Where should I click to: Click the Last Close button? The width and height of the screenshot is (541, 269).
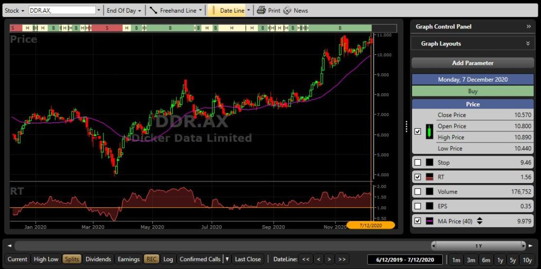pos(248,259)
